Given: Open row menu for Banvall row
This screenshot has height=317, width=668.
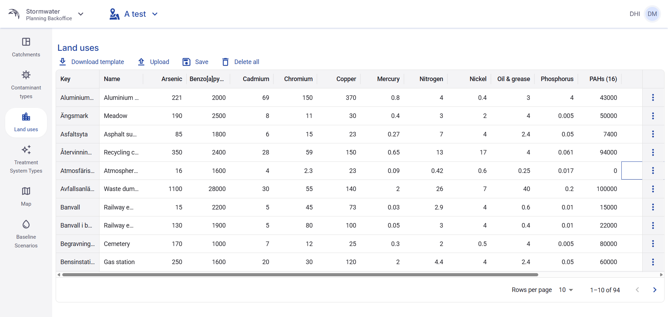Looking at the screenshot, I should pyautogui.click(x=653, y=207).
